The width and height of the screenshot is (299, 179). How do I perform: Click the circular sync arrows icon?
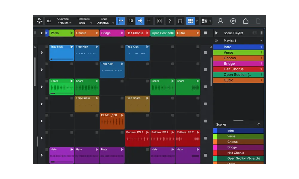pos(233,21)
